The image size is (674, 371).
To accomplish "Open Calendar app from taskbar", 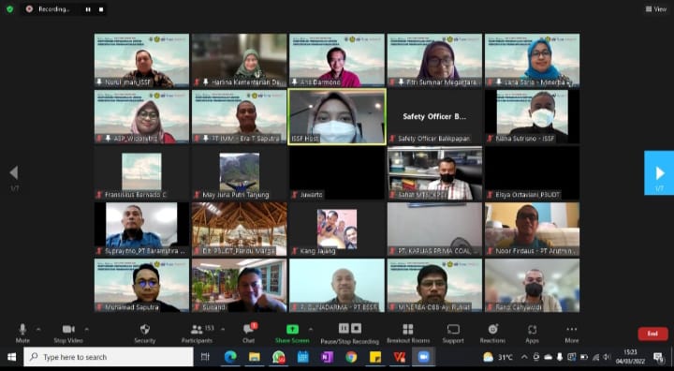I will click(x=302, y=357).
